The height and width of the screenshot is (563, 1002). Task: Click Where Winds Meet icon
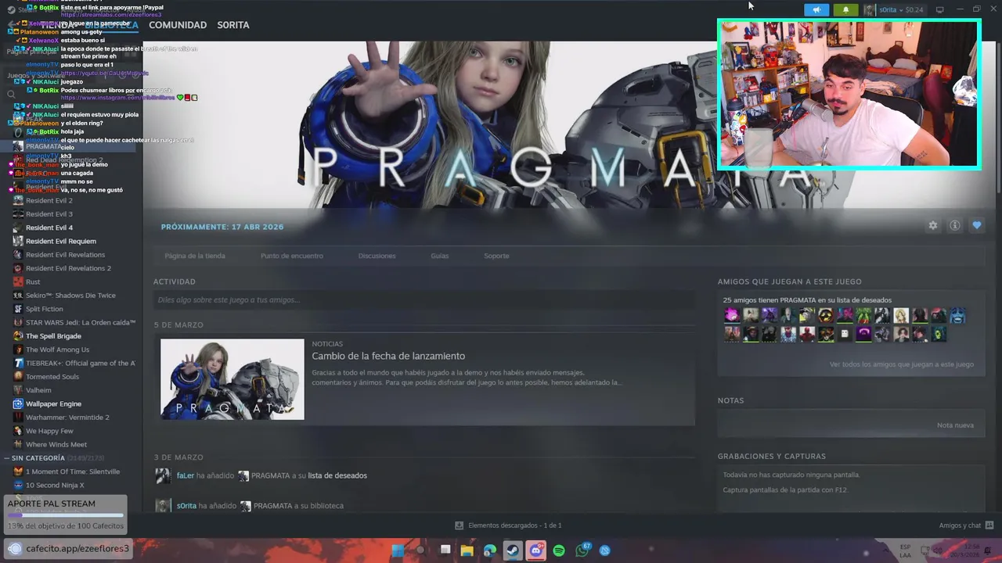18,444
